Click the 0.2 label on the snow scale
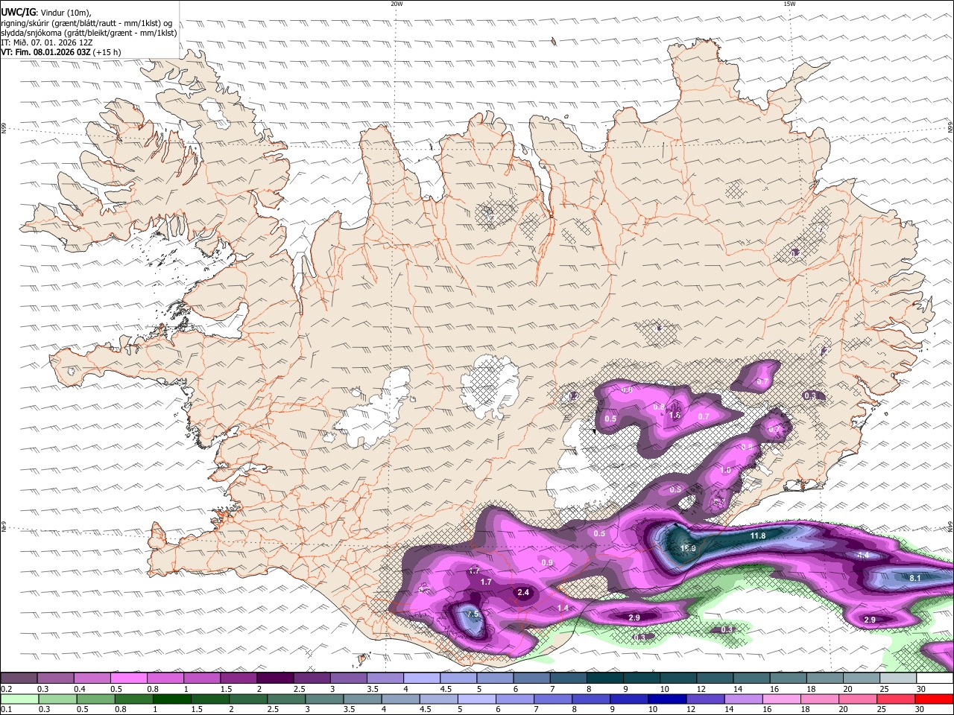Image resolution: width=954 pixels, height=715 pixels. click(6, 690)
